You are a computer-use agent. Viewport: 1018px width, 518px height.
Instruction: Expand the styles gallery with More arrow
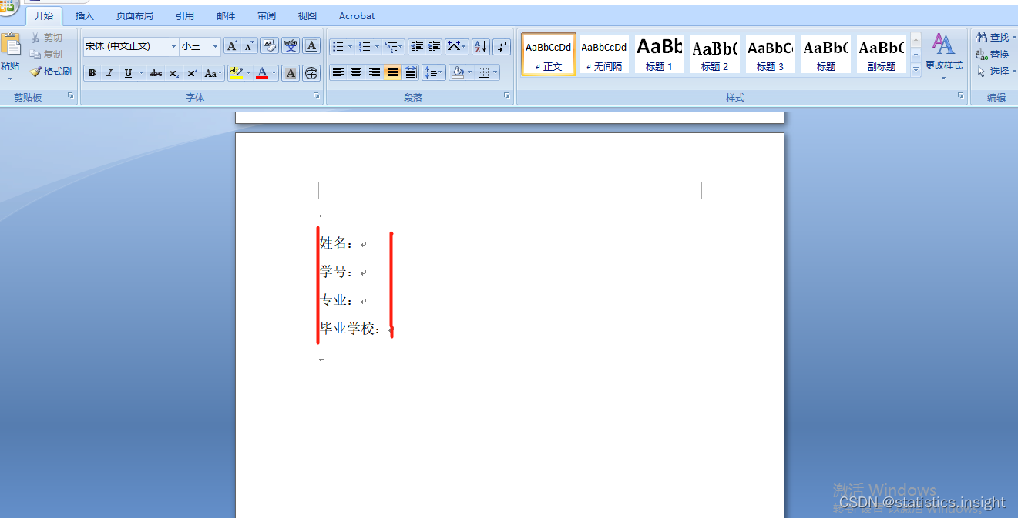[916, 70]
